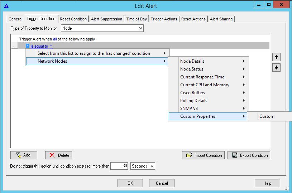The height and width of the screenshot is (193, 292).
Task: Select the Network Nodes menu entry
Action: [97, 61]
